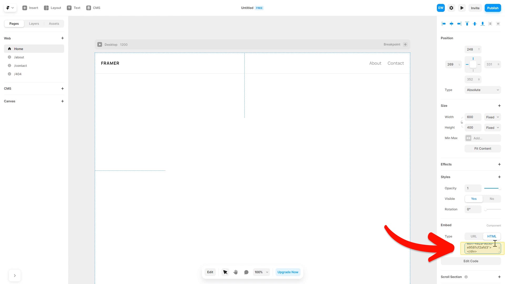Select HTML embed type
The width and height of the screenshot is (505, 284).
pos(492,236)
